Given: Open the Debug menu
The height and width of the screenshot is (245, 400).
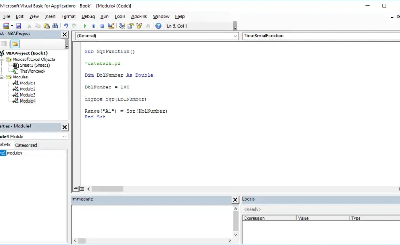Looking at the screenshot, I should tap(88, 16).
